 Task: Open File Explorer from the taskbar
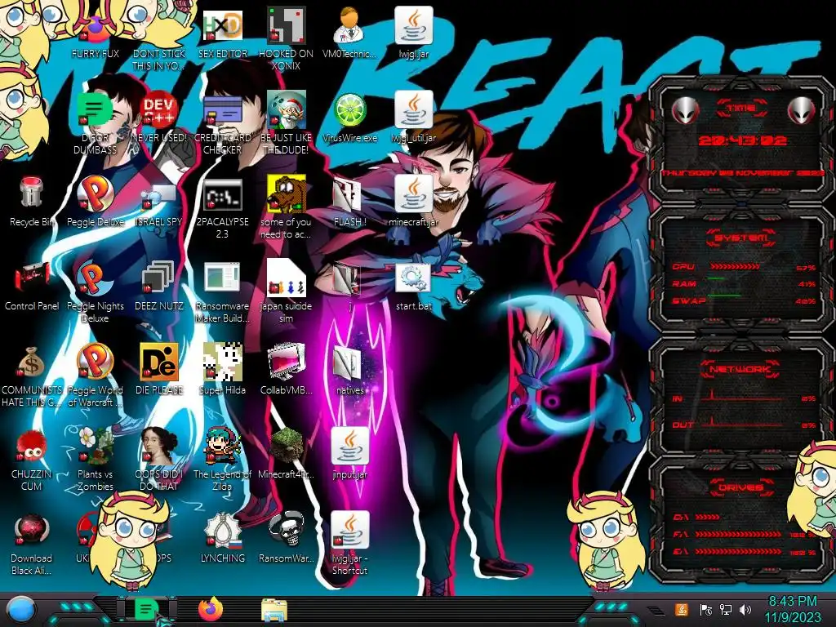tap(274, 609)
